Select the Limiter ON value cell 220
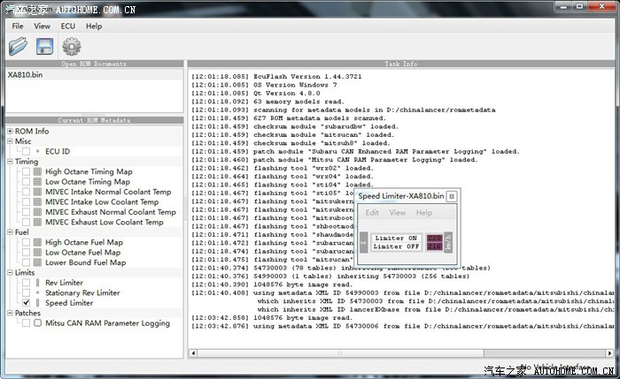Screen dimensions: 620x379 (435, 238)
